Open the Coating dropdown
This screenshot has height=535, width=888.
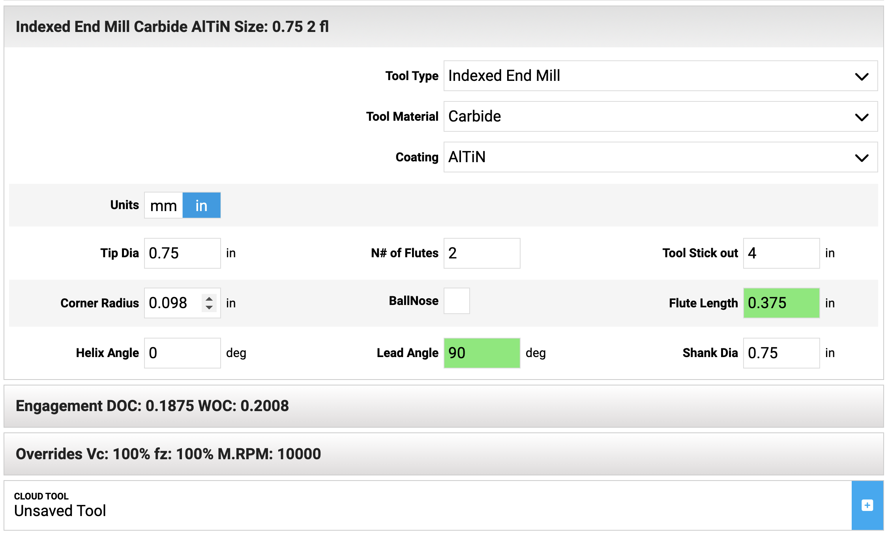tap(660, 157)
